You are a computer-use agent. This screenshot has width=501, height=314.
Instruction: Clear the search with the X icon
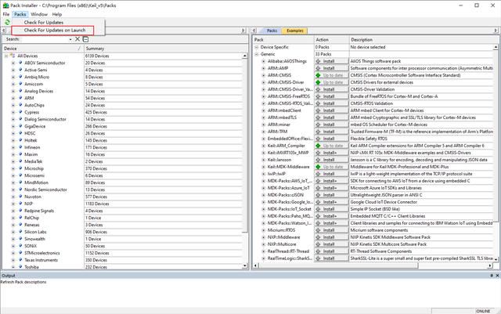pos(77,39)
